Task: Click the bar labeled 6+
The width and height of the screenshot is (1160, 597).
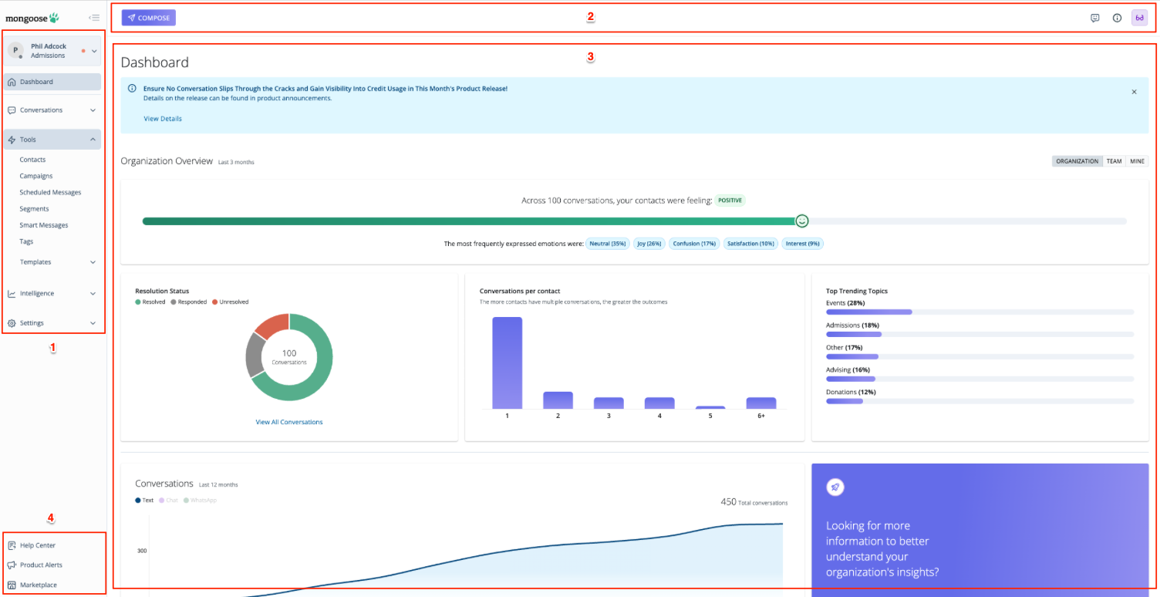Action: click(x=761, y=403)
